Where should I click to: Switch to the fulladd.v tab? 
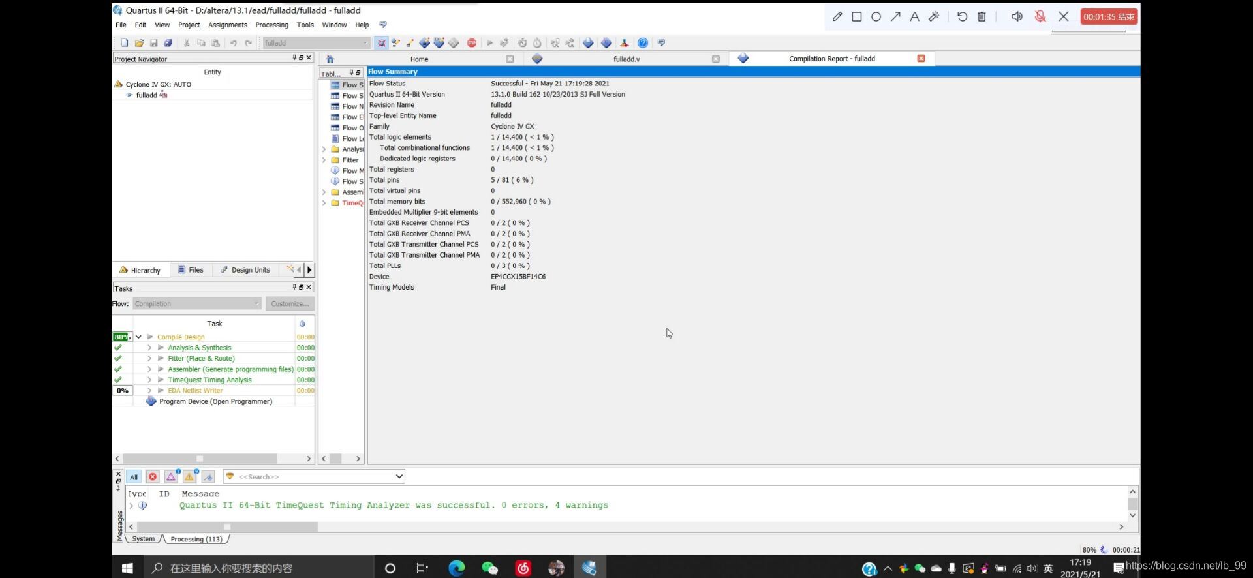click(x=626, y=59)
